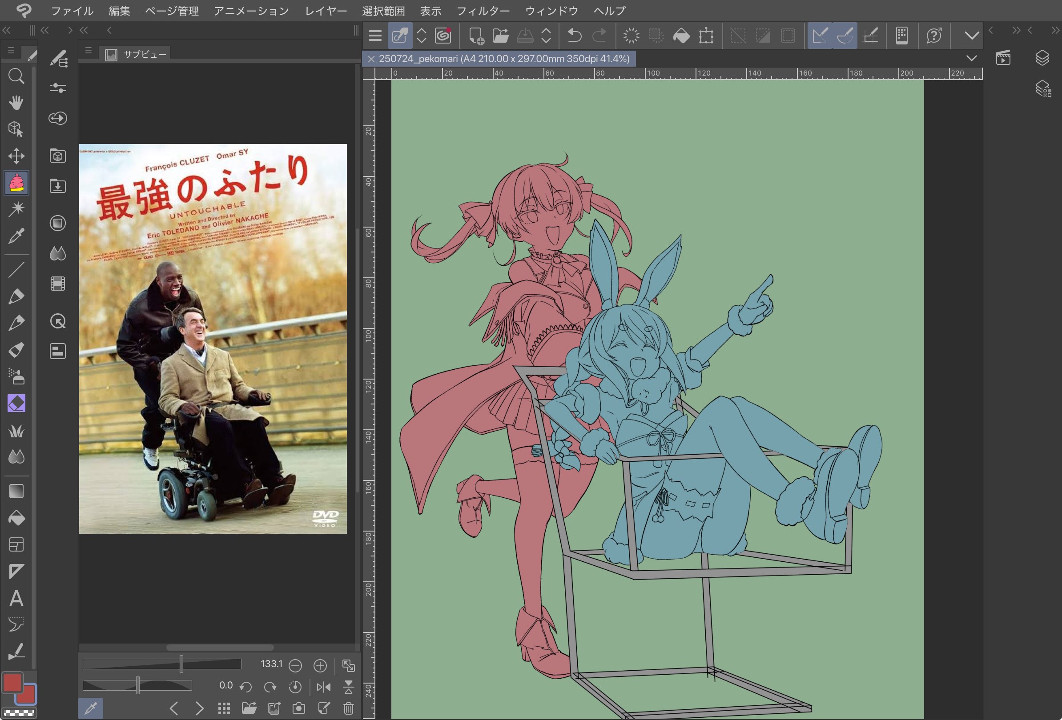
Task: Toggle fit sub view image to navigator
Action: coord(349,666)
